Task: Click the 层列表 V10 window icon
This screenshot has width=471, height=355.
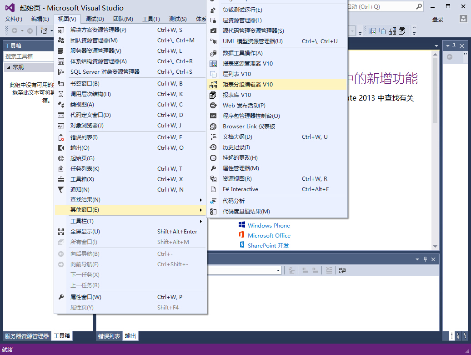Action: (x=213, y=74)
